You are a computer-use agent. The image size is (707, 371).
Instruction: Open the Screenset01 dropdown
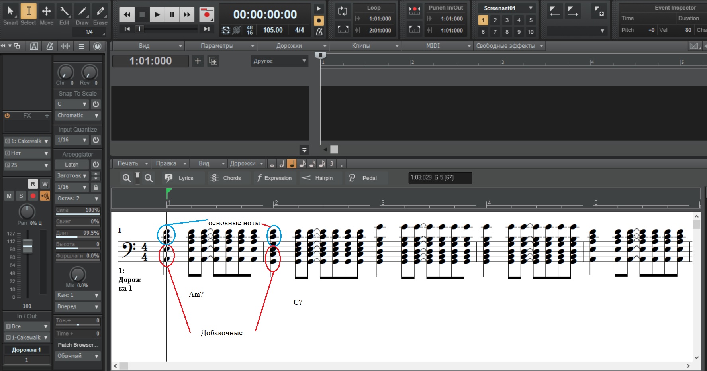(x=507, y=8)
